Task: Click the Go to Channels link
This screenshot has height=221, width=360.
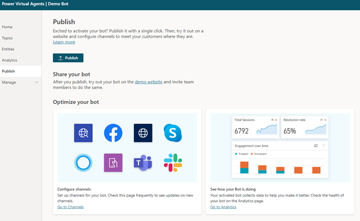Action: [70, 207]
